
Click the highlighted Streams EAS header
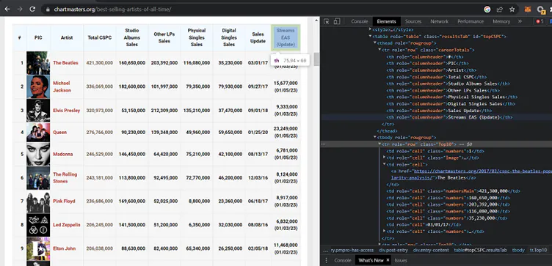(285, 37)
